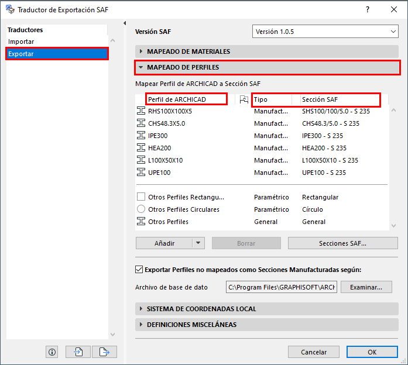The width and height of the screenshot is (408, 365).
Task: Select the RHS100X100X5 profile row
Action: [x=262, y=111]
